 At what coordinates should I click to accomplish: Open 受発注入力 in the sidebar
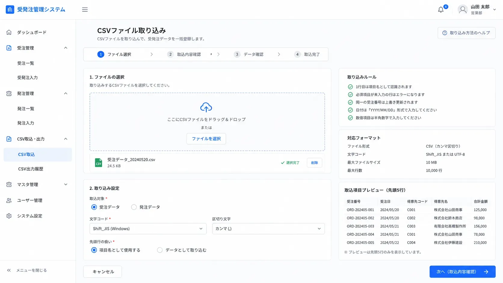(27, 78)
